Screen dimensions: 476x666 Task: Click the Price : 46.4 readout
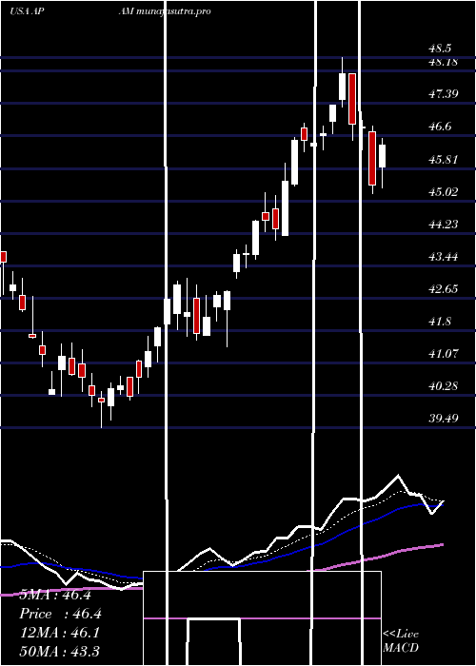click(x=60, y=615)
